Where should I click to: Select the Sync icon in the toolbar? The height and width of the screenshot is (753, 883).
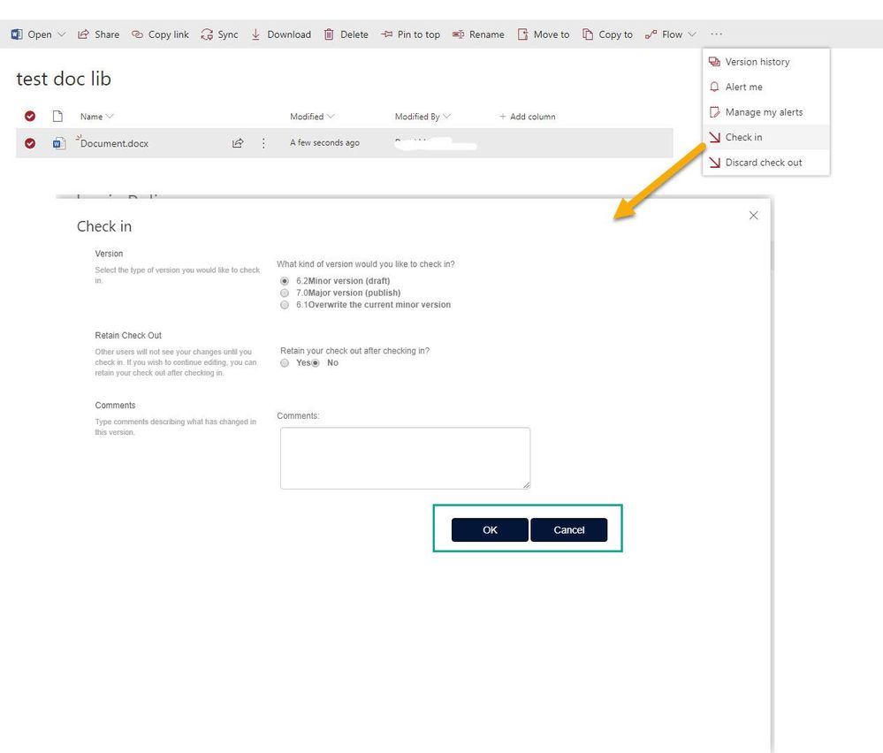click(x=205, y=34)
